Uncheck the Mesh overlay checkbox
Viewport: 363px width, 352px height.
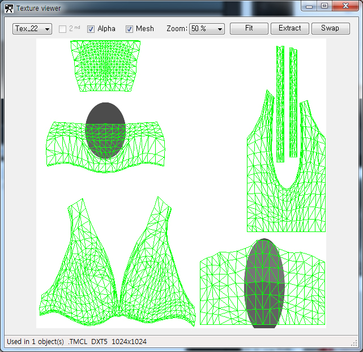pos(129,29)
